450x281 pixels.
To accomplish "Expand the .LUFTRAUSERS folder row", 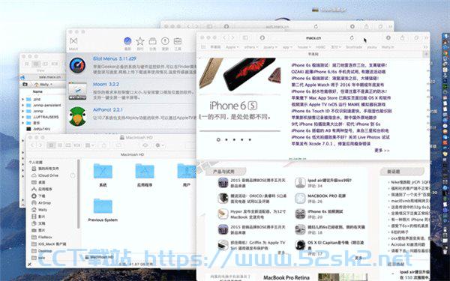I will pos(23,117).
